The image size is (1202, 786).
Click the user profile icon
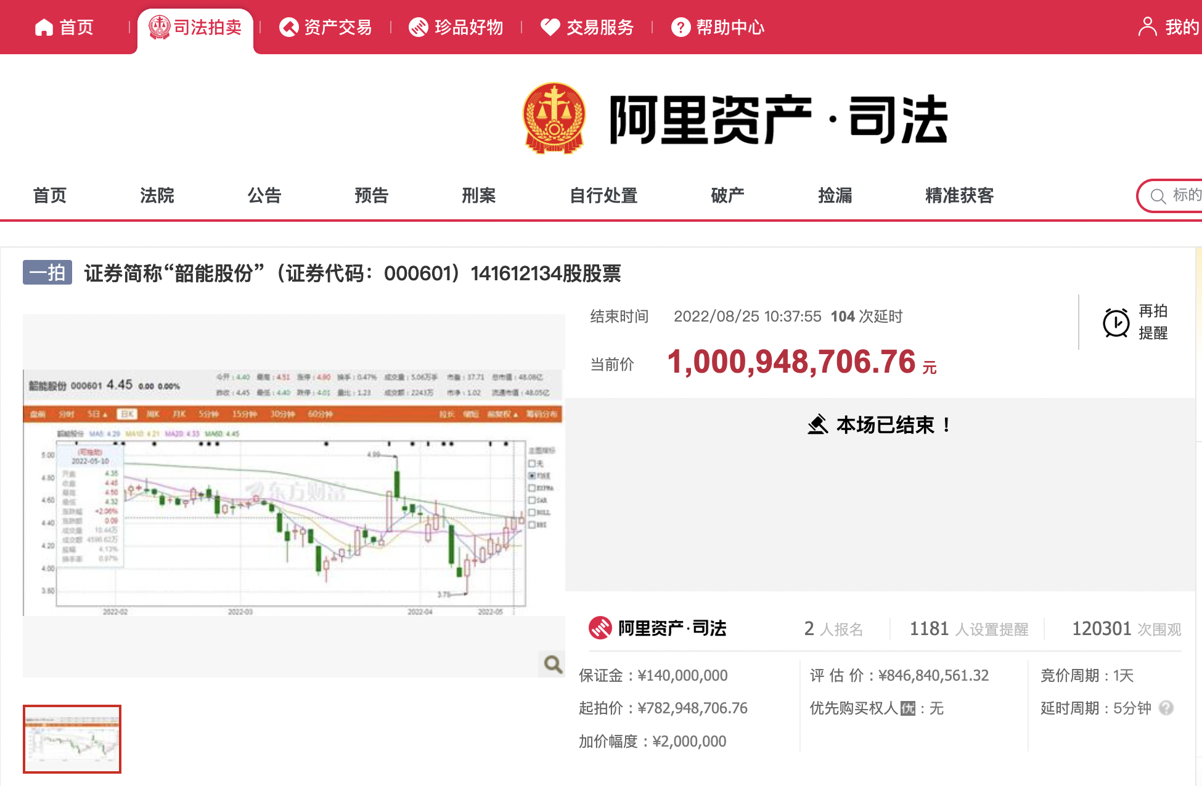point(1147,27)
